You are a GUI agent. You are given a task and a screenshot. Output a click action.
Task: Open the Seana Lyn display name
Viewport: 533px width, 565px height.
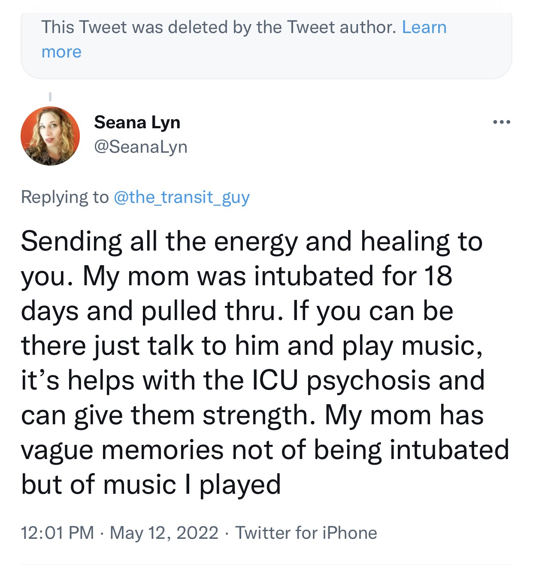[x=137, y=122]
